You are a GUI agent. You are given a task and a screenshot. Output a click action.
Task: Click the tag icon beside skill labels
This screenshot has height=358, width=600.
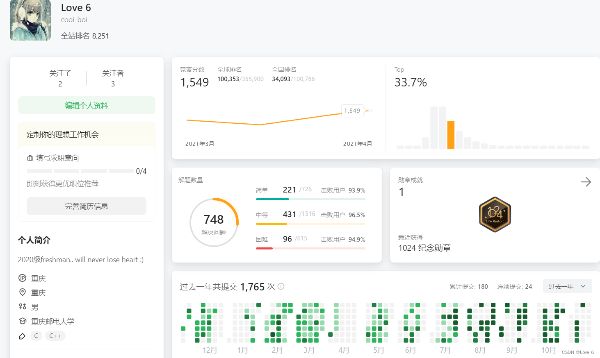(22, 336)
